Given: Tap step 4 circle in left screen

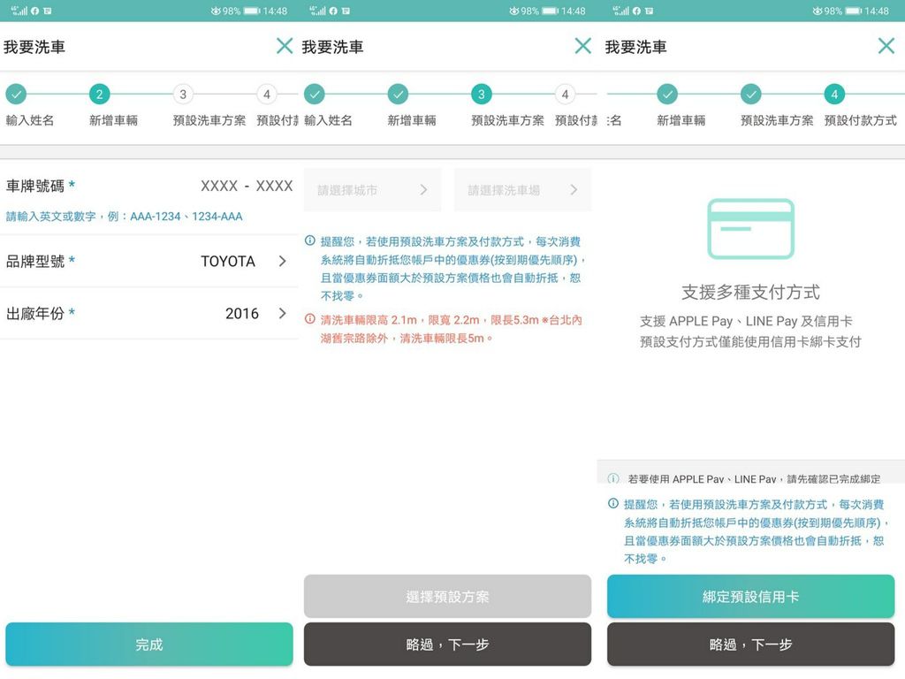Looking at the screenshot, I should 266,94.
